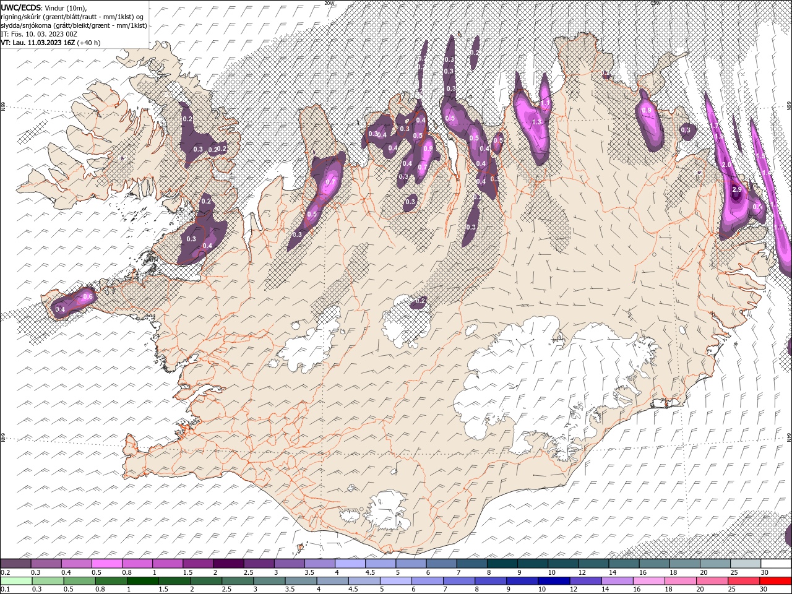Screen dimensions: 792x594
Task: Click the 0.6 value on the Snæfellsnes snow band
Action: 87,296
